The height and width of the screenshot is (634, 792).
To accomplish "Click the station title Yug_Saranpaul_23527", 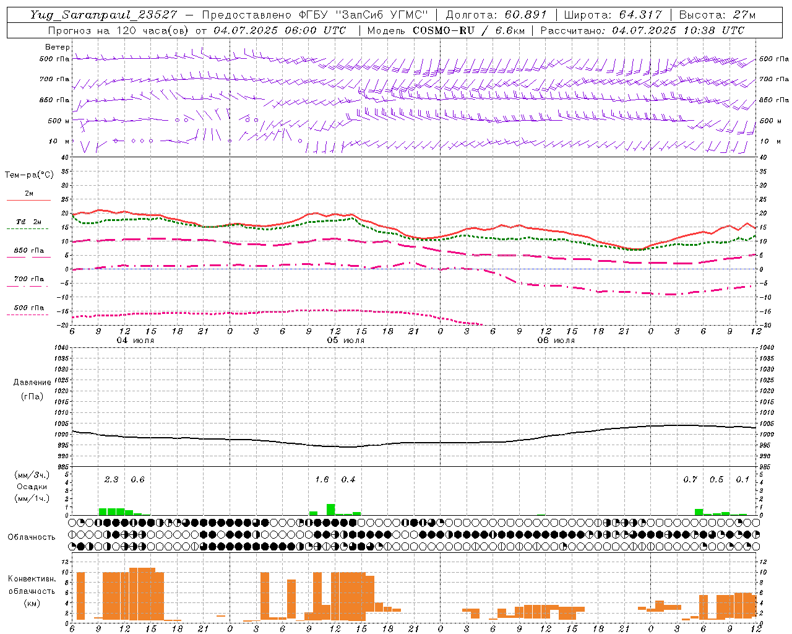I will [103, 15].
